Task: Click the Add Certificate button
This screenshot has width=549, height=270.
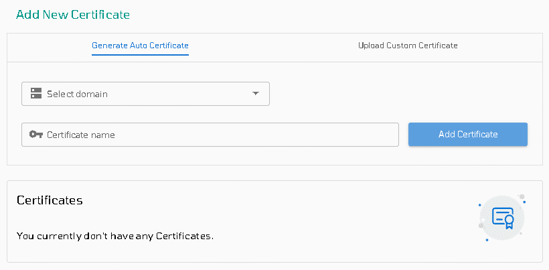Action: (x=468, y=134)
